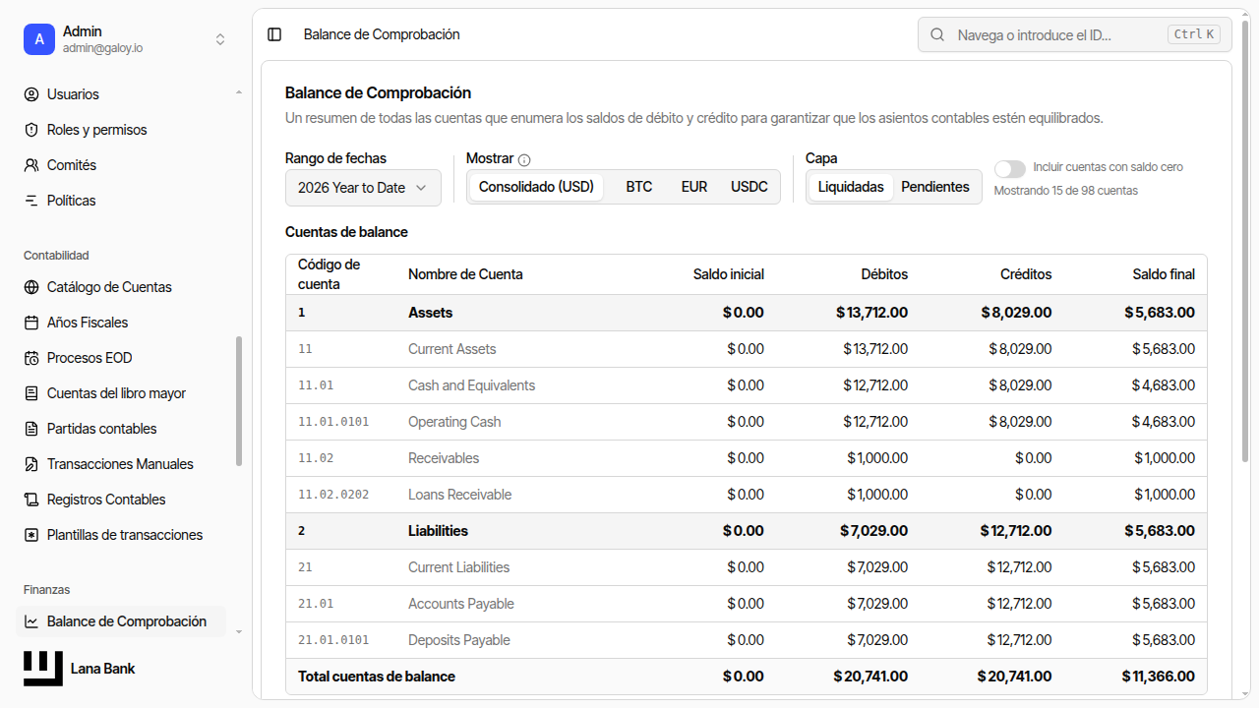Click the Años Fiscales calendar icon
1259x708 pixels.
(31, 323)
